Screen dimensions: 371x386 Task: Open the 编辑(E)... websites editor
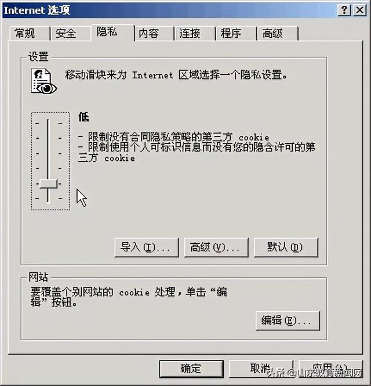point(288,320)
